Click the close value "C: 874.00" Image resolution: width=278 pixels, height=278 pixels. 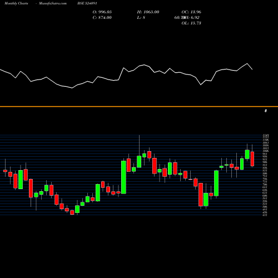pos(102,18)
